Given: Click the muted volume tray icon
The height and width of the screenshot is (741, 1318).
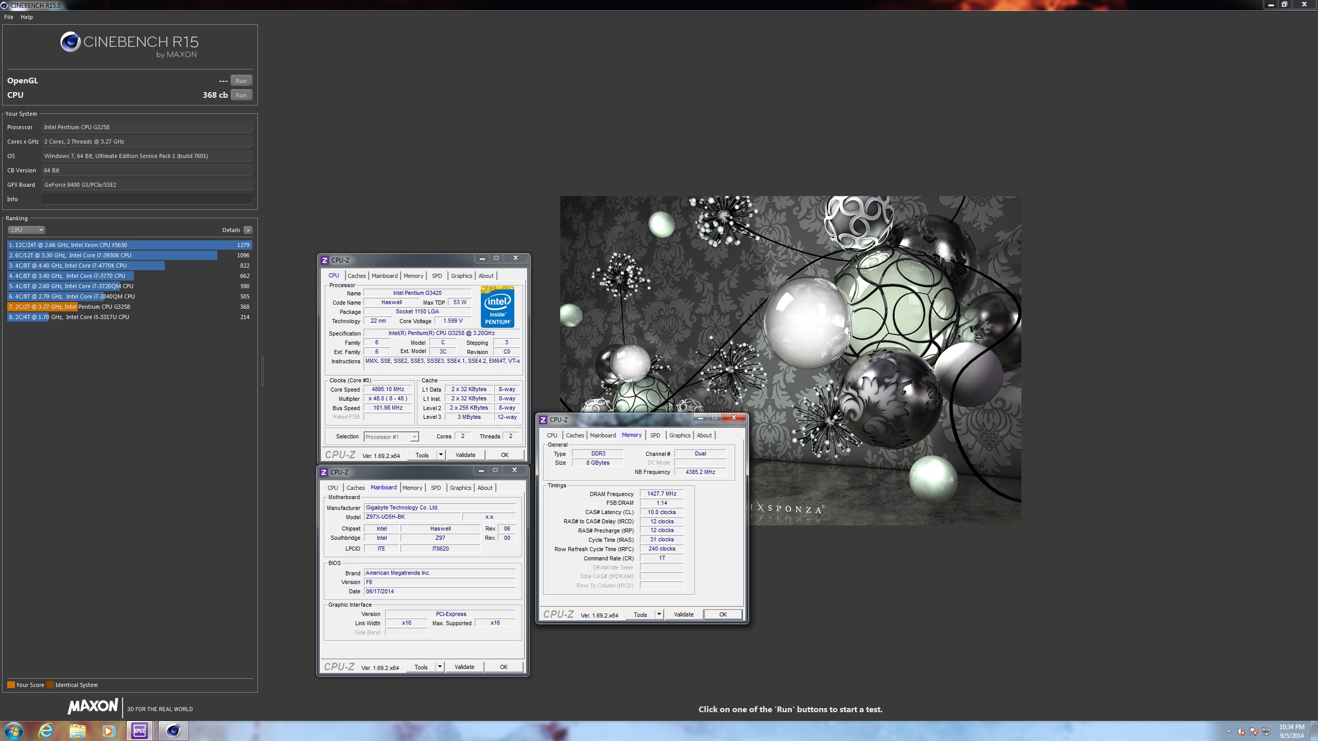Looking at the screenshot, I should [x=1241, y=731].
